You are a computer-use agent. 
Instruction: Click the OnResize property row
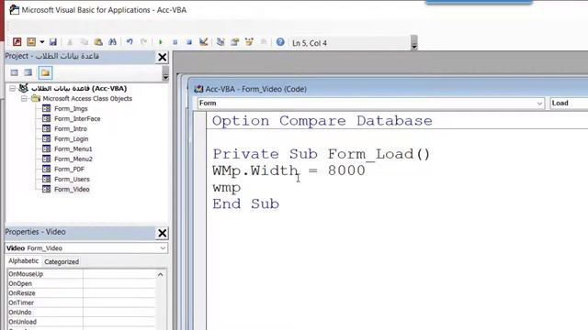81,293
